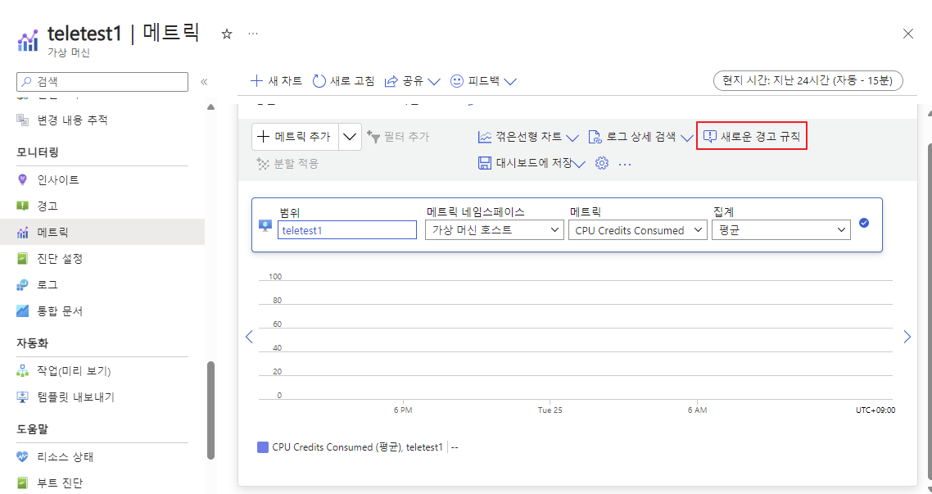Click the sidebar scroll-up arrow
The height and width of the screenshot is (494, 932).
210,107
